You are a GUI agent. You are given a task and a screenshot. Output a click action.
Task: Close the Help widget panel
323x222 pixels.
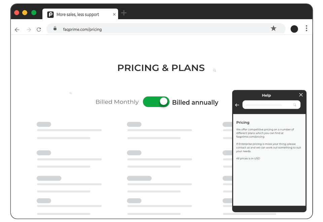pos(301,95)
